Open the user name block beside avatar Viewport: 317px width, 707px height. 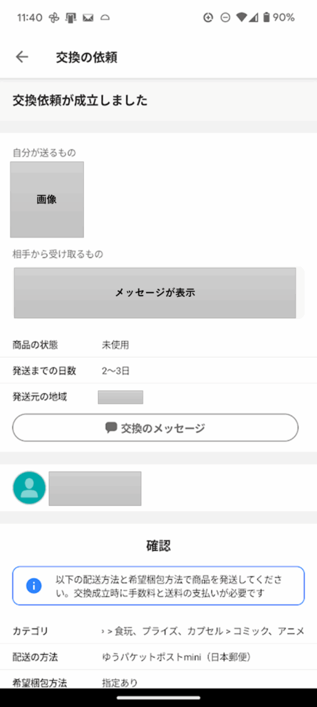(95, 488)
